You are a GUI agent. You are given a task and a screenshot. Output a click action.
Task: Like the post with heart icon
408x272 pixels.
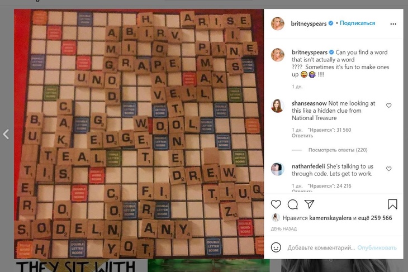tap(276, 204)
